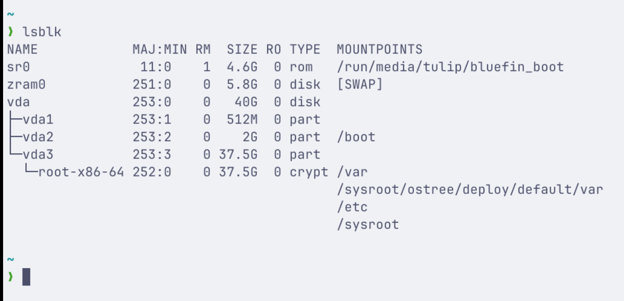Click the vda disk name
Image resolution: width=624 pixels, height=301 pixels.
19,102
